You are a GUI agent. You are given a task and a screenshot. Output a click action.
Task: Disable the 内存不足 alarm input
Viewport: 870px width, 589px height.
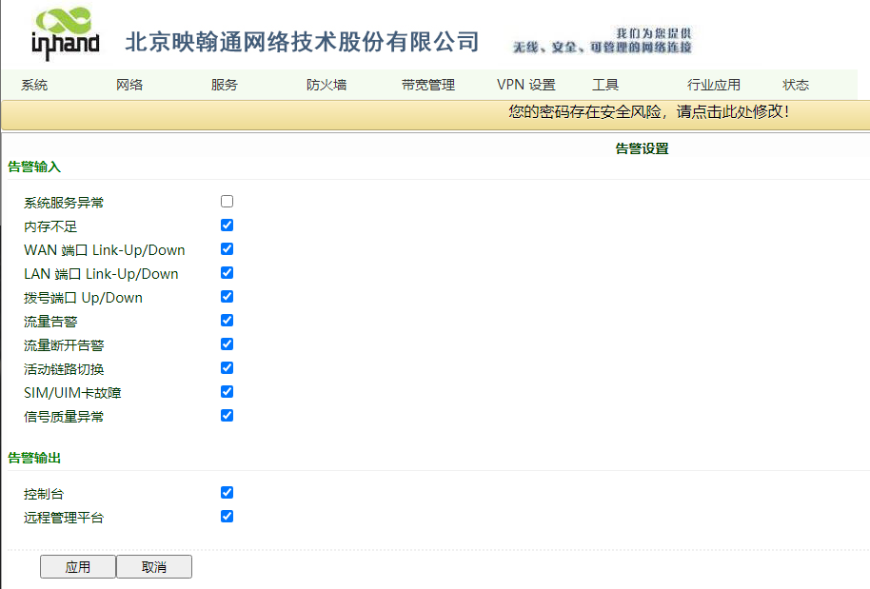(226, 225)
